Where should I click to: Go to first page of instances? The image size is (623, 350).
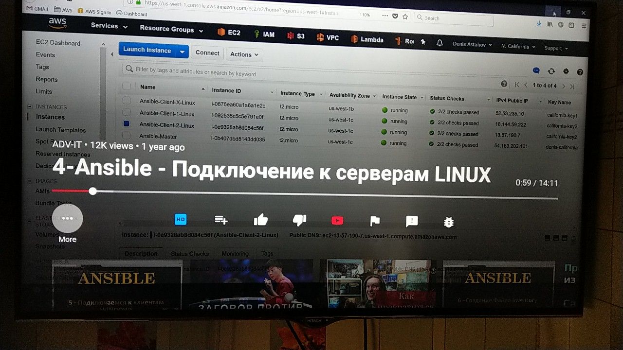[517, 85]
